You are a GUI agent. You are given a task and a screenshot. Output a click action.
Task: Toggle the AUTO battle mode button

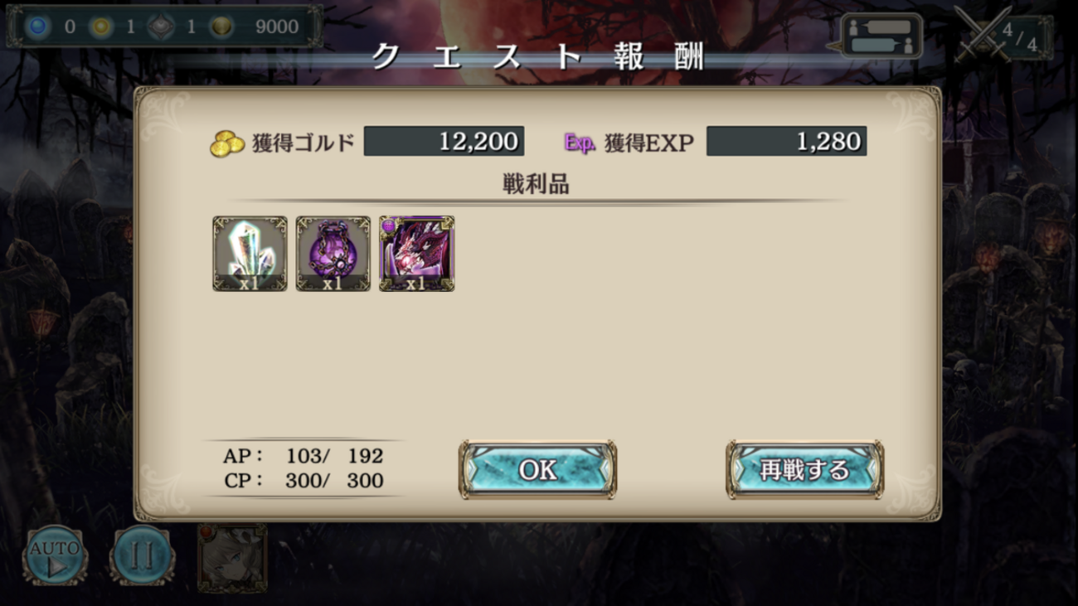(x=55, y=555)
